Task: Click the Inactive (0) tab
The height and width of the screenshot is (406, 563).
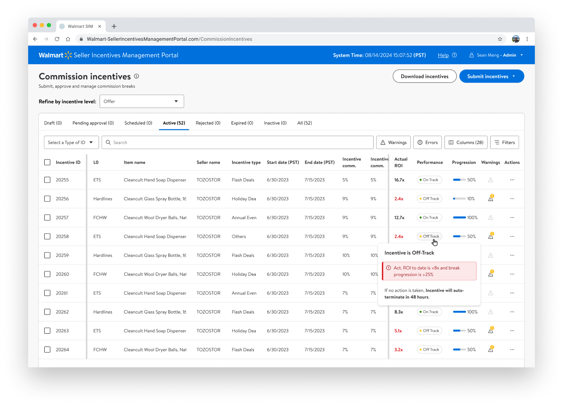Action: 275,123
